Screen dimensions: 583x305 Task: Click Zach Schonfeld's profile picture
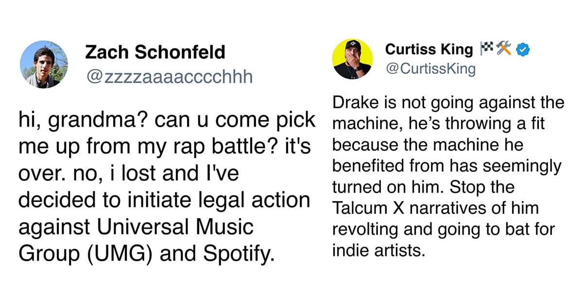coord(44,65)
